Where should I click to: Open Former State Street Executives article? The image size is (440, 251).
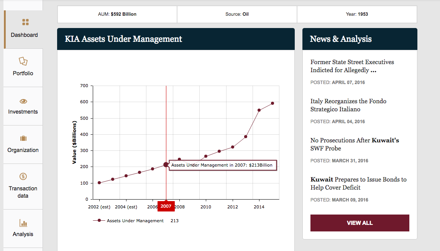[352, 66]
